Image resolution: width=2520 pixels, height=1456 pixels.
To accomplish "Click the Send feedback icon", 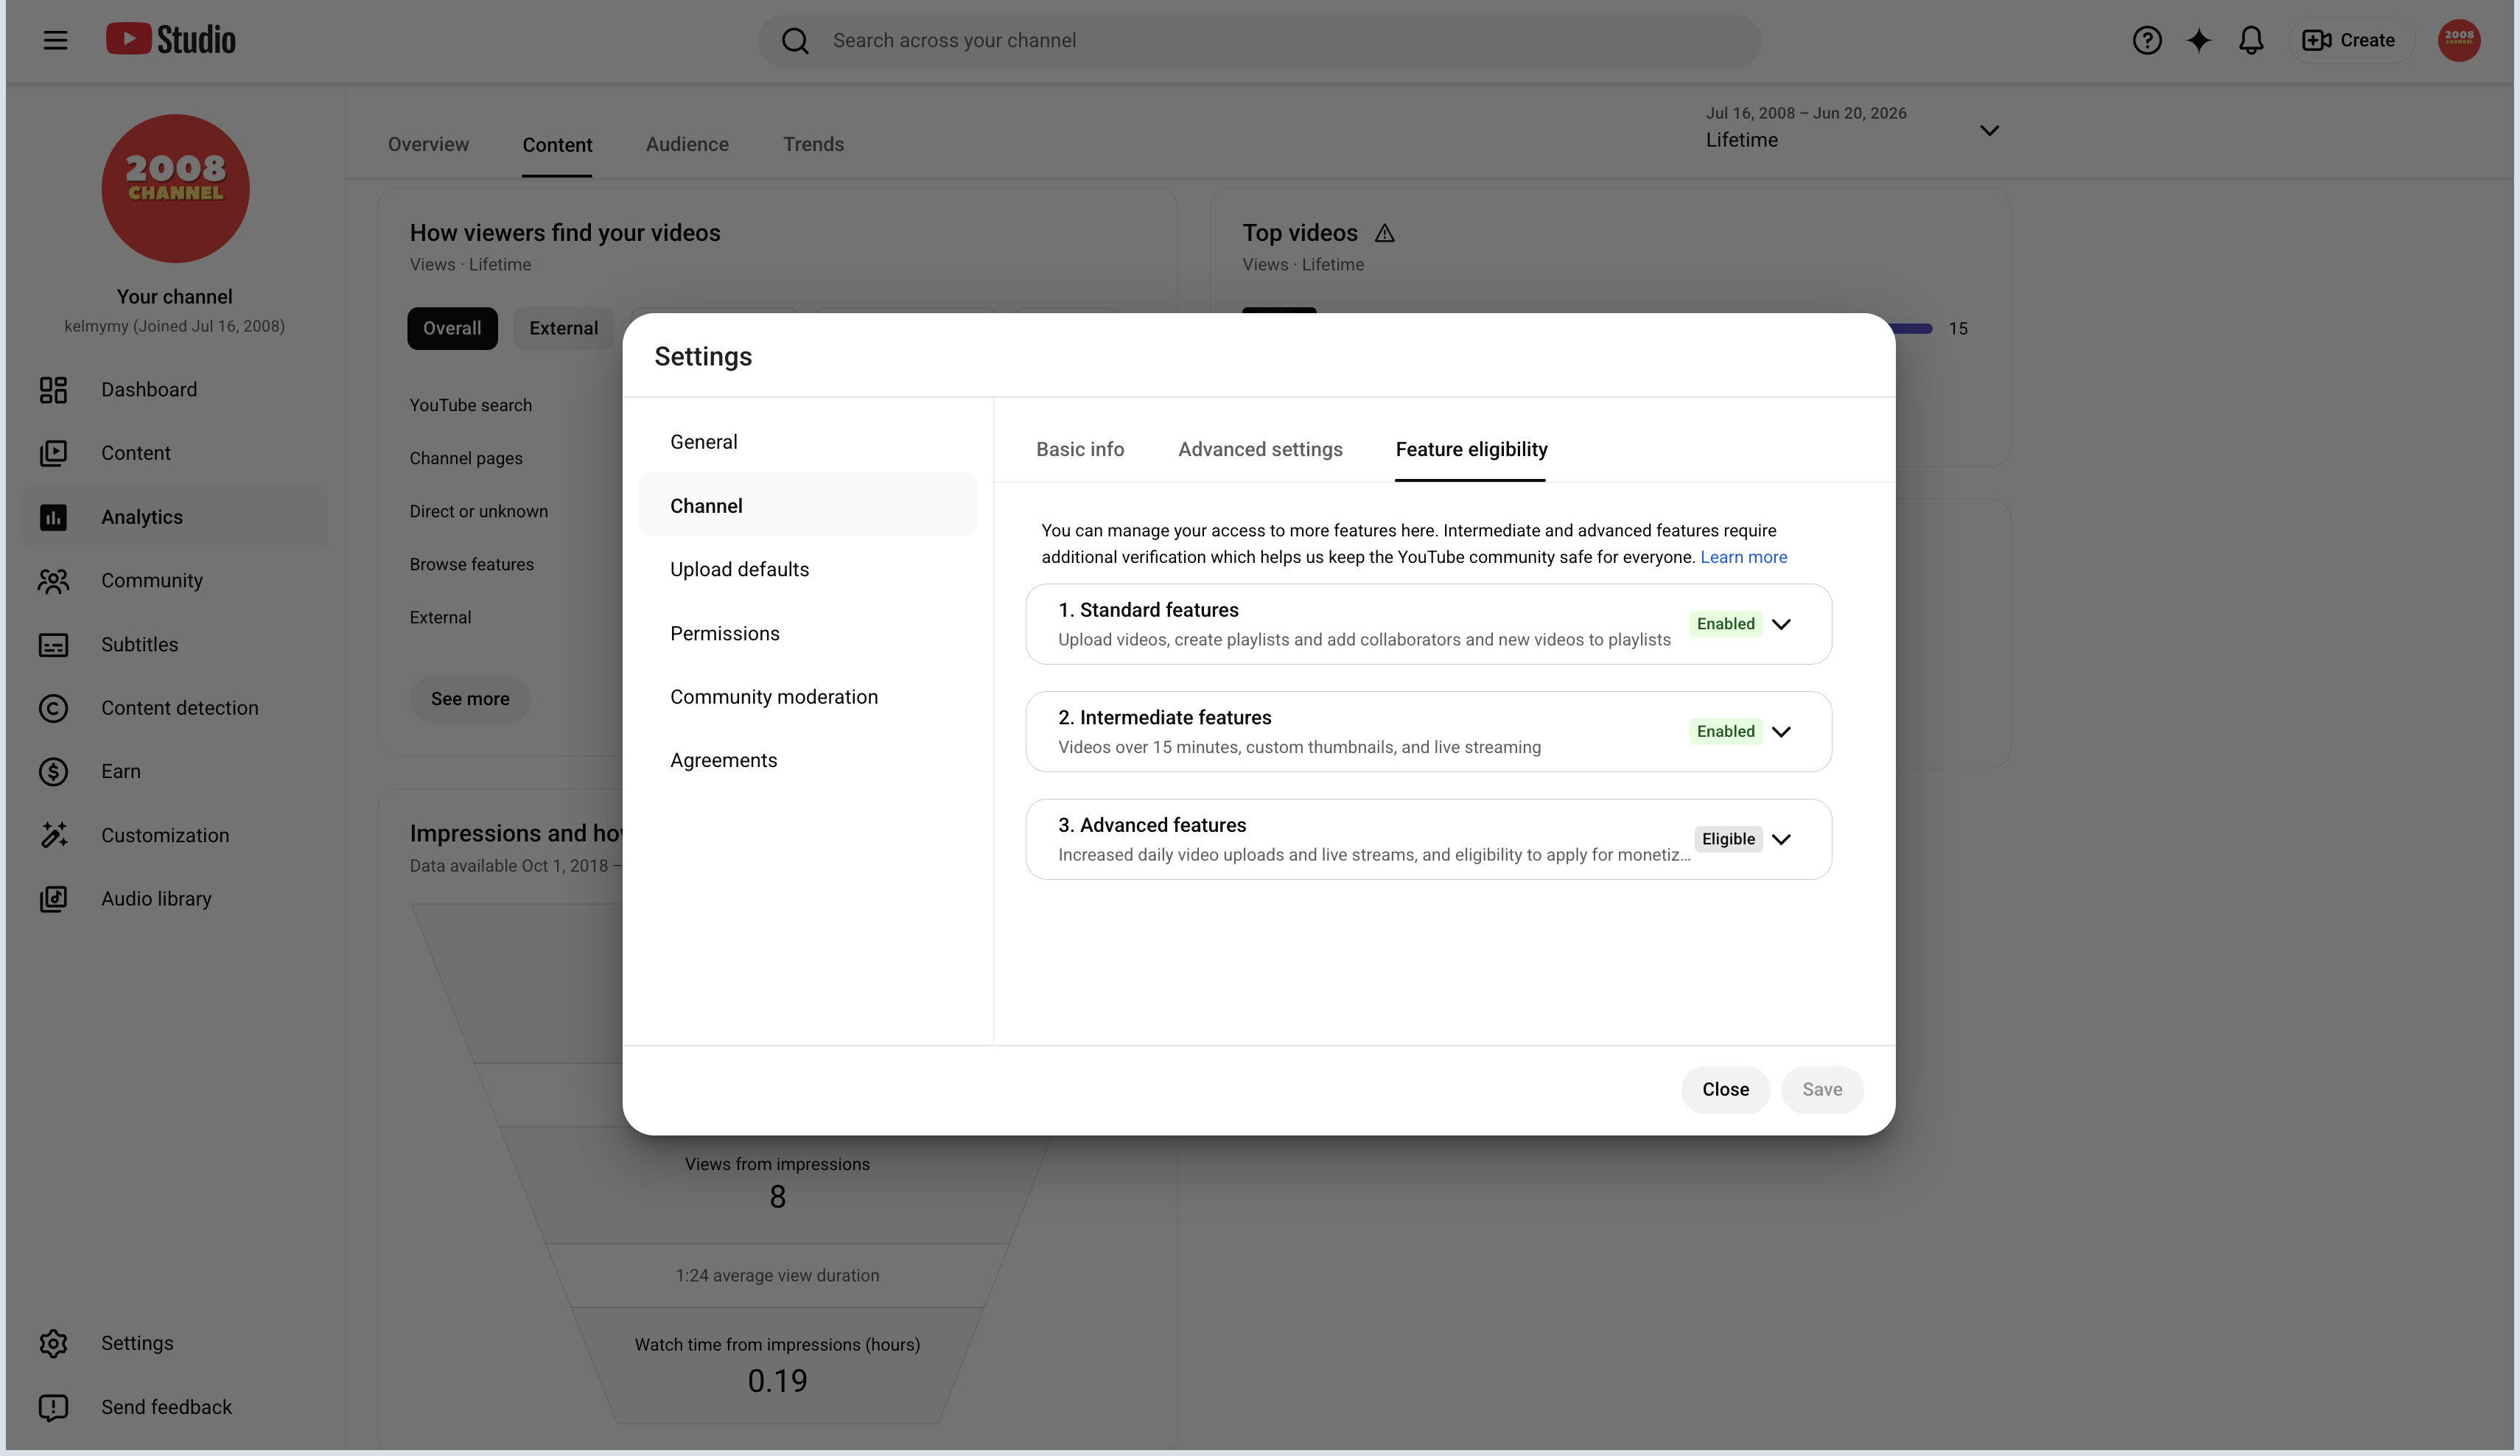I will click(53, 1407).
